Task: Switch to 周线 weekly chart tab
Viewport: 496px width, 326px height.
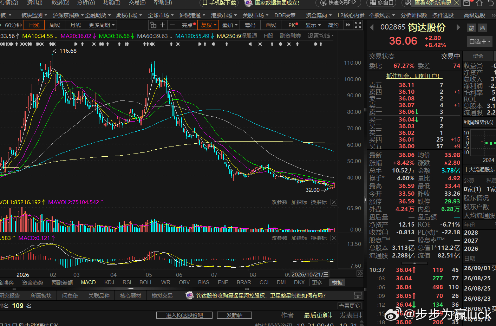Action: 55,25
